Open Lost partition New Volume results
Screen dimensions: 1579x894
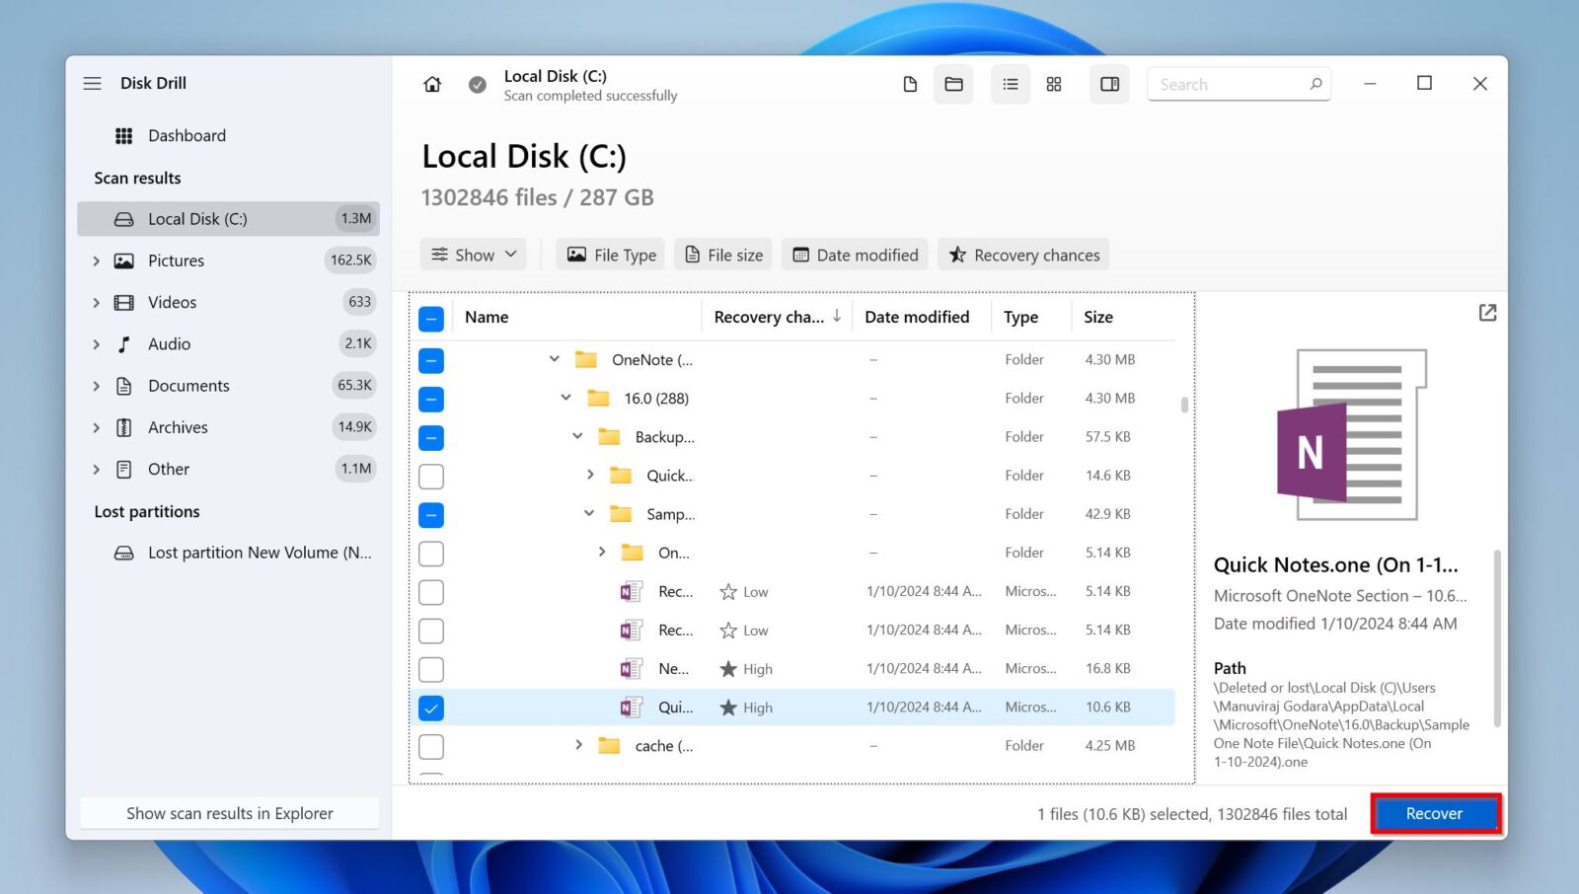coord(247,553)
